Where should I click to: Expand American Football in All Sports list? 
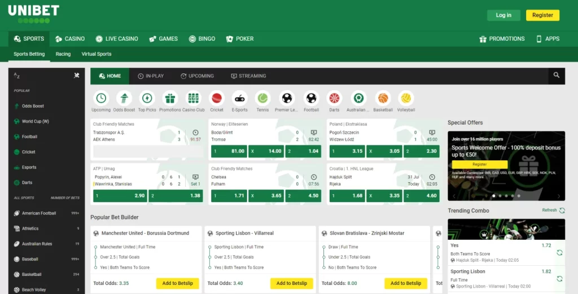pos(39,213)
